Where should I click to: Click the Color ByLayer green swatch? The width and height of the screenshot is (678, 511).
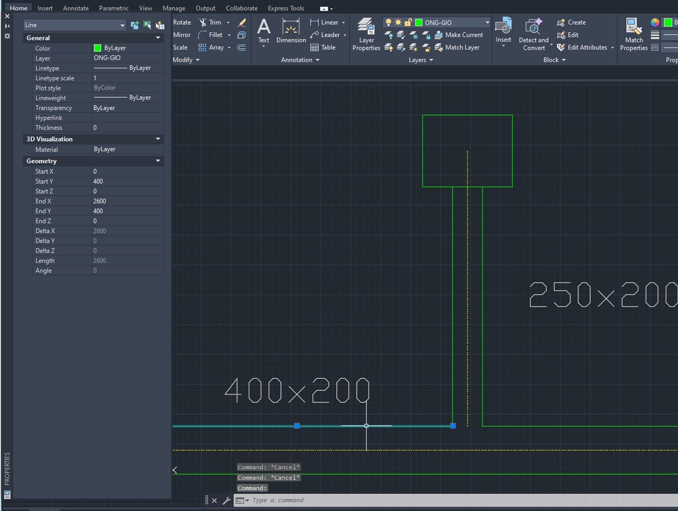97,48
